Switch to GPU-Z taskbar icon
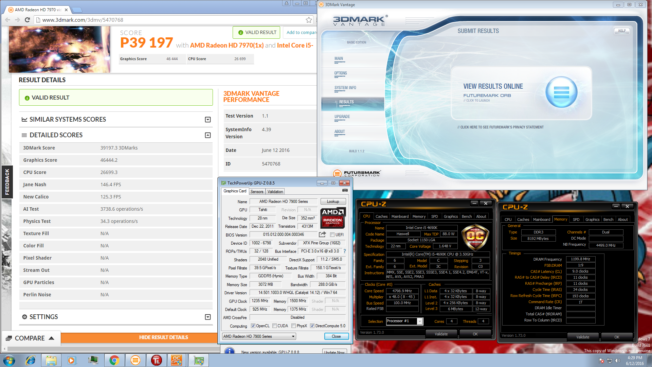 [199, 360]
